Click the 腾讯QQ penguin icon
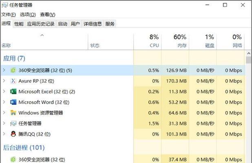The height and width of the screenshot is (163, 252). [x=13, y=134]
